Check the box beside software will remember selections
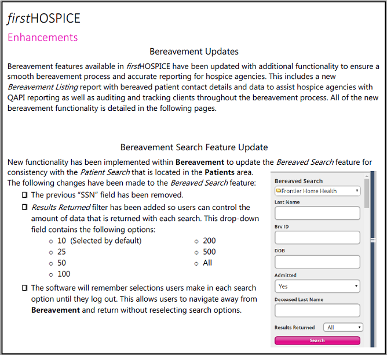The height and width of the screenshot is (355, 387). coord(24,288)
